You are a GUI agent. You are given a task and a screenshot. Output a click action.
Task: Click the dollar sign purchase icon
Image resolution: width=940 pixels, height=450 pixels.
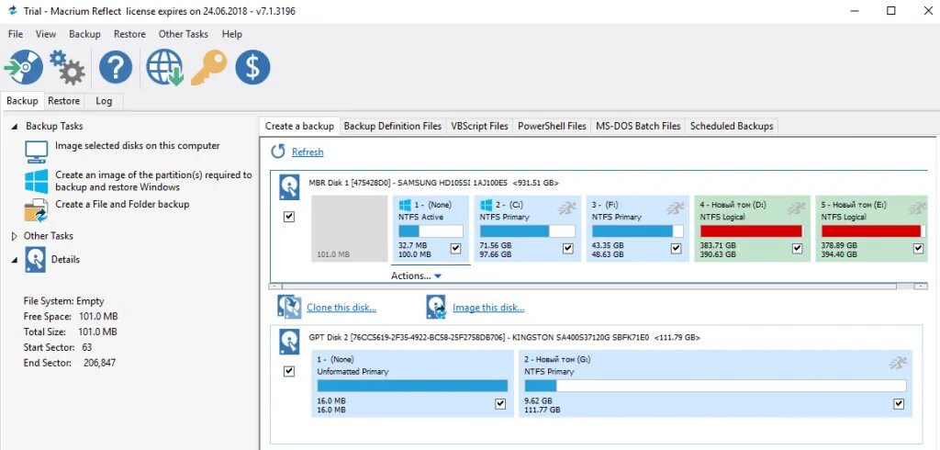pos(252,67)
